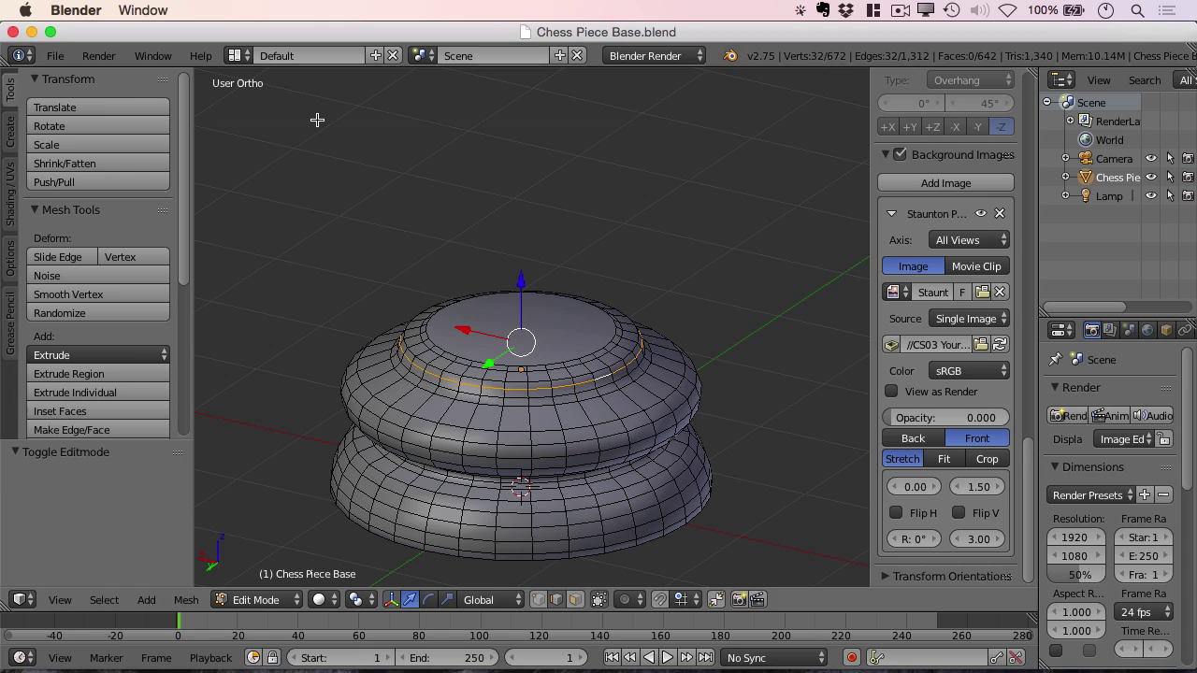Click Add Image button
The width and height of the screenshot is (1197, 673).
[945, 183]
